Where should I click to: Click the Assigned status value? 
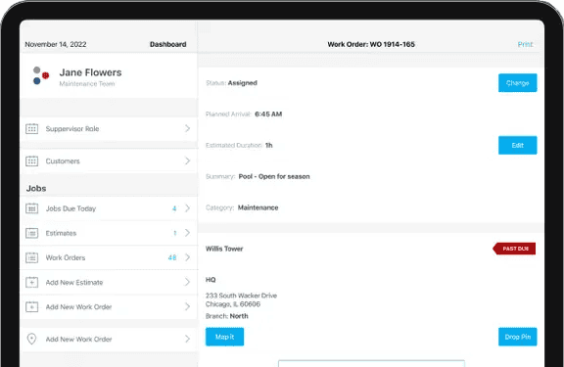click(x=243, y=83)
